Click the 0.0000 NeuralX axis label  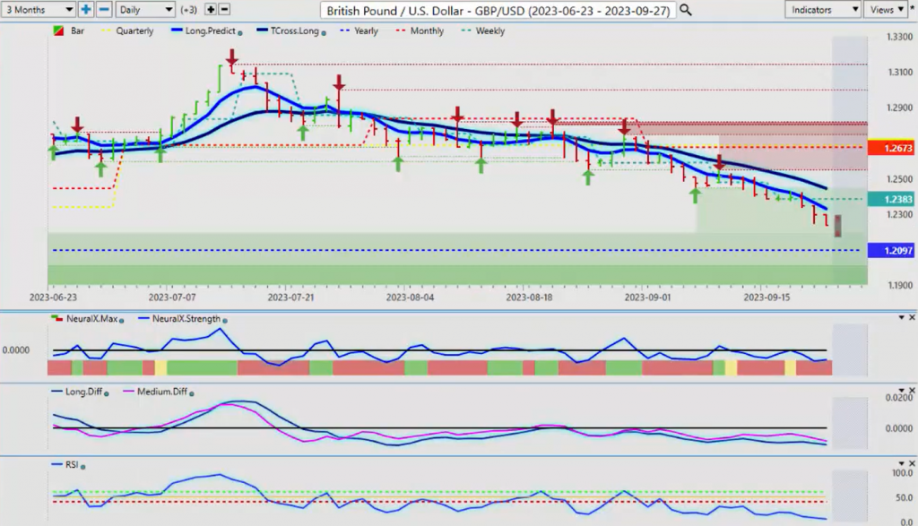[16, 349]
